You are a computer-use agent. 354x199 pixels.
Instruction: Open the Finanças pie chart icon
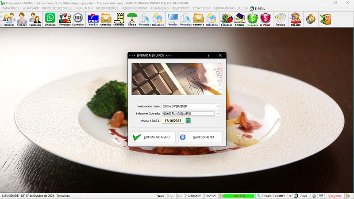(227, 19)
